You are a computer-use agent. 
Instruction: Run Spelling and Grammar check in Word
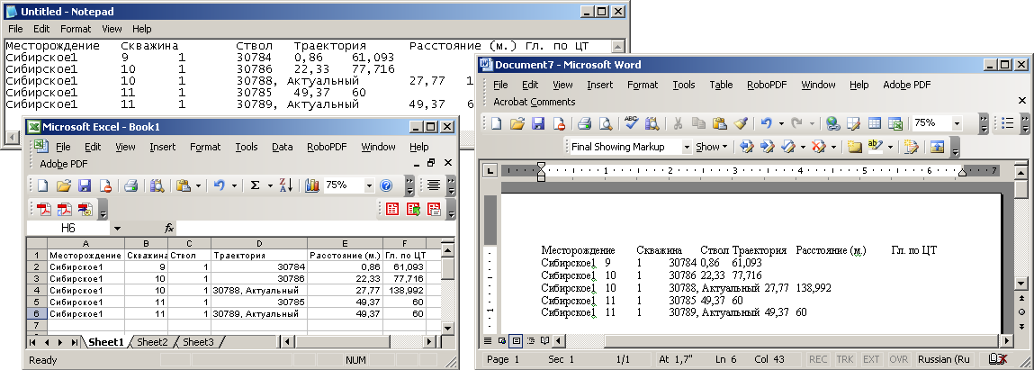pos(631,123)
